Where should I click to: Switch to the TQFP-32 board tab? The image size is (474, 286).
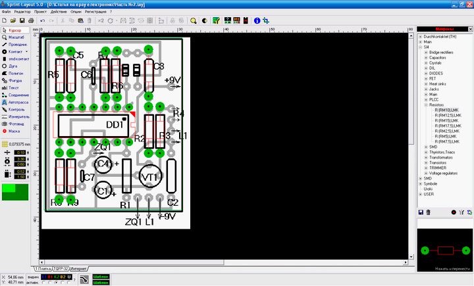tap(61, 269)
